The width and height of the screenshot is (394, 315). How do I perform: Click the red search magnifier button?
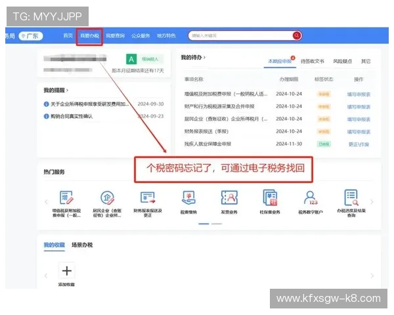coord(297,35)
